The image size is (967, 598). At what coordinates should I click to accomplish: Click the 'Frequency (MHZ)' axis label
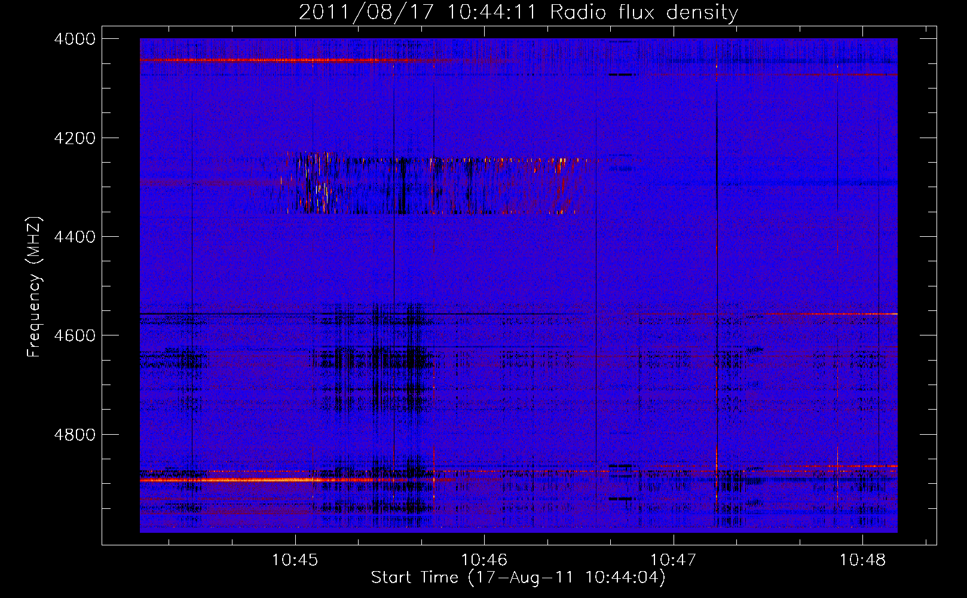click(34, 286)
